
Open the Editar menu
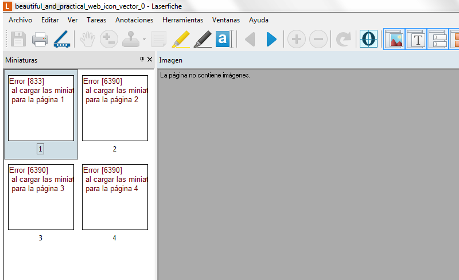pyautogui.click(x=50, y=20)
